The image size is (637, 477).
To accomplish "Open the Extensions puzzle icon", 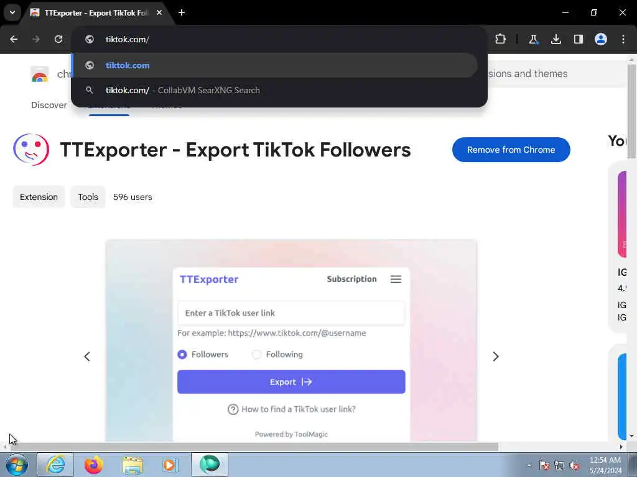I will (x=501, y=39).
